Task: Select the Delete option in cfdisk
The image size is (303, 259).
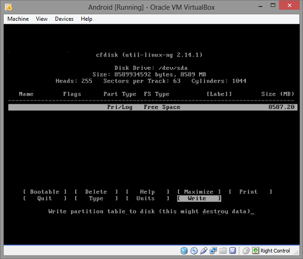Action: (x=96, y=192)
